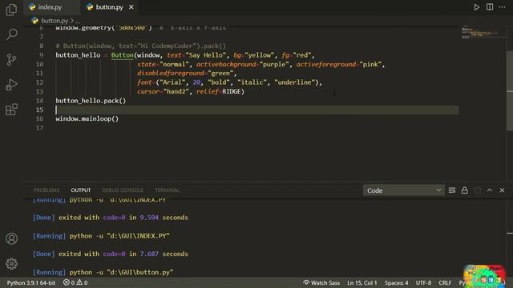The width and height of the screenshot is (513, 288).
Task: Click the Watch Sass status bar button
Action: (321, 282)
